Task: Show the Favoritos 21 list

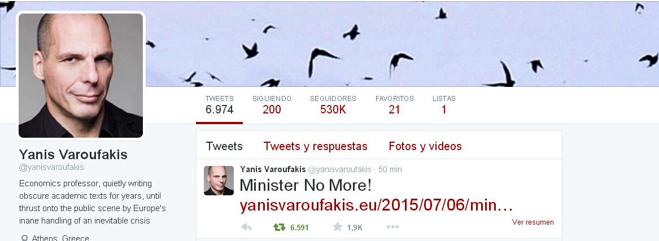Action: [x=394, y=106]
